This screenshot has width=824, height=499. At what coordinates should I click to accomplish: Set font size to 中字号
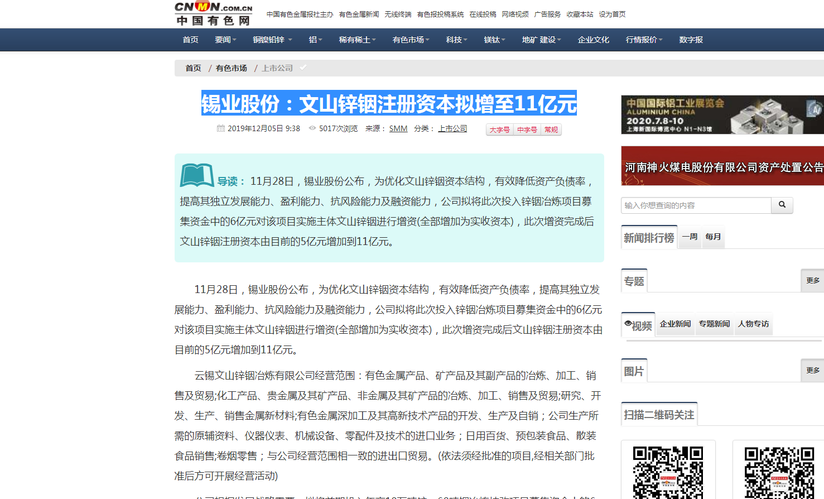coord(527,129)
